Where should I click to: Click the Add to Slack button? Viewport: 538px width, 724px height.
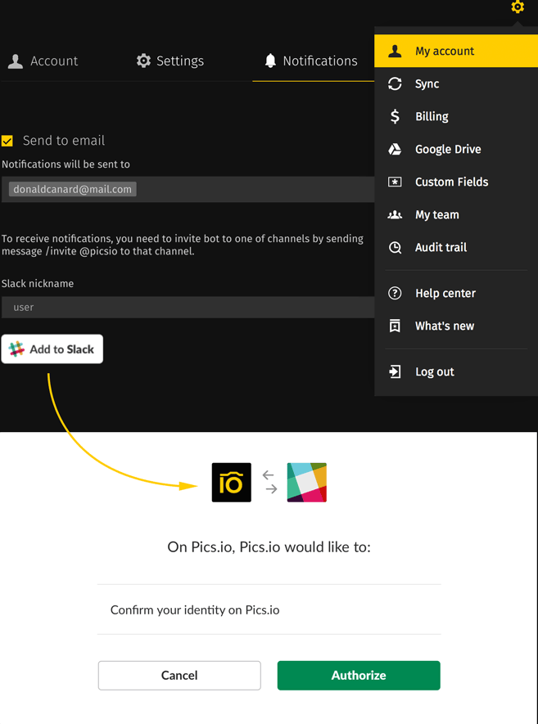pyautogui.click(x=52, y=349)
